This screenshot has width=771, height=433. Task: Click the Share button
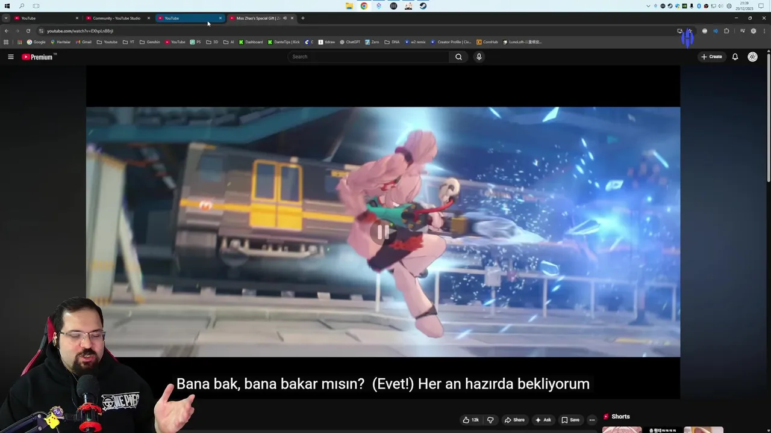pyautogui.click(x=514, y=420)
